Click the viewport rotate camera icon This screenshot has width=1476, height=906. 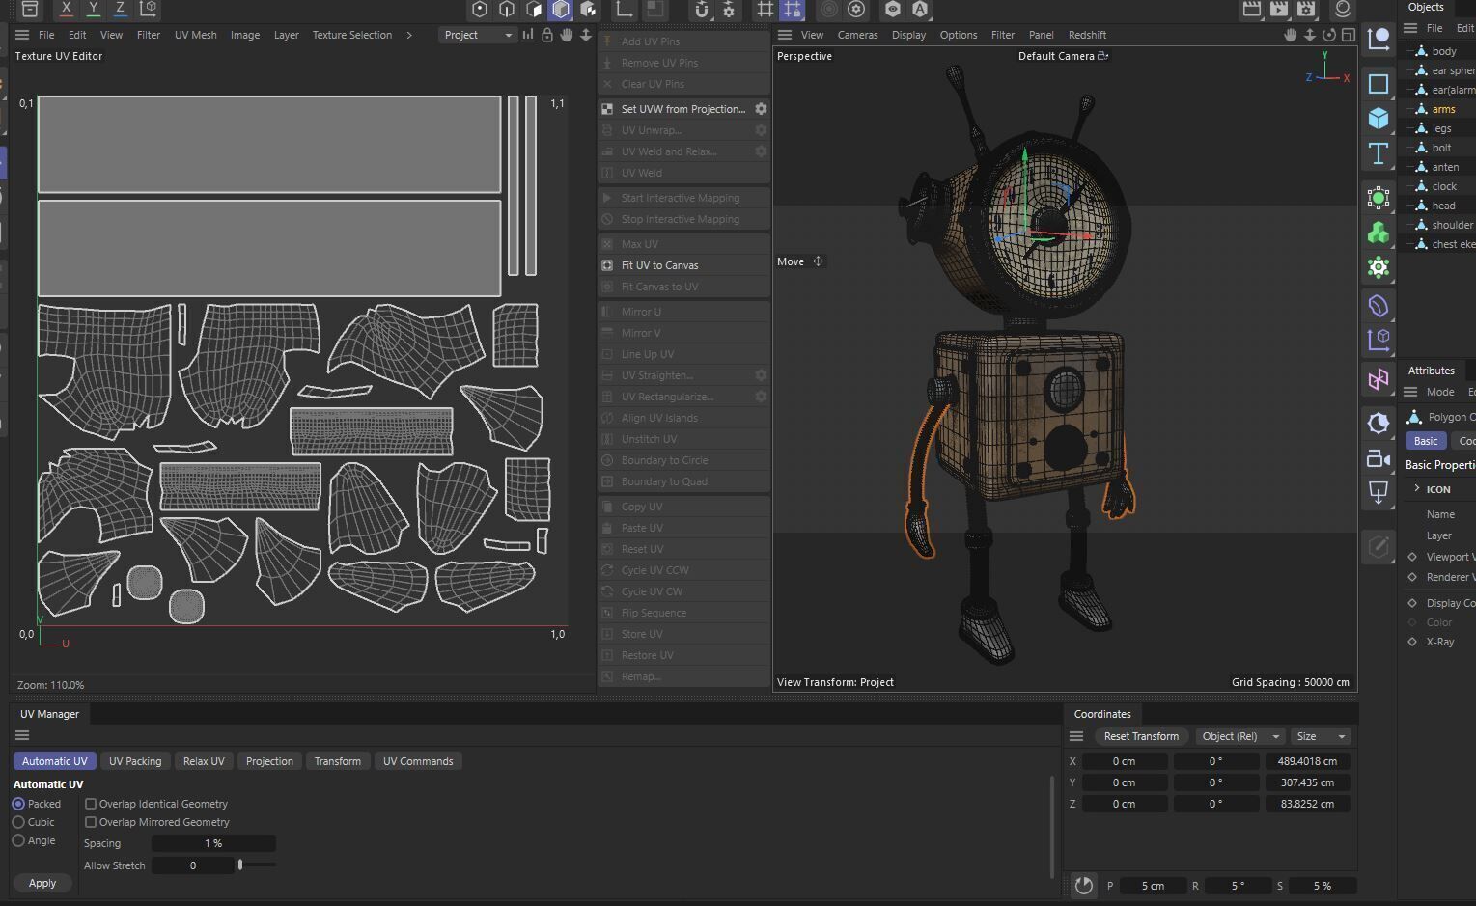coord(1329,35)
